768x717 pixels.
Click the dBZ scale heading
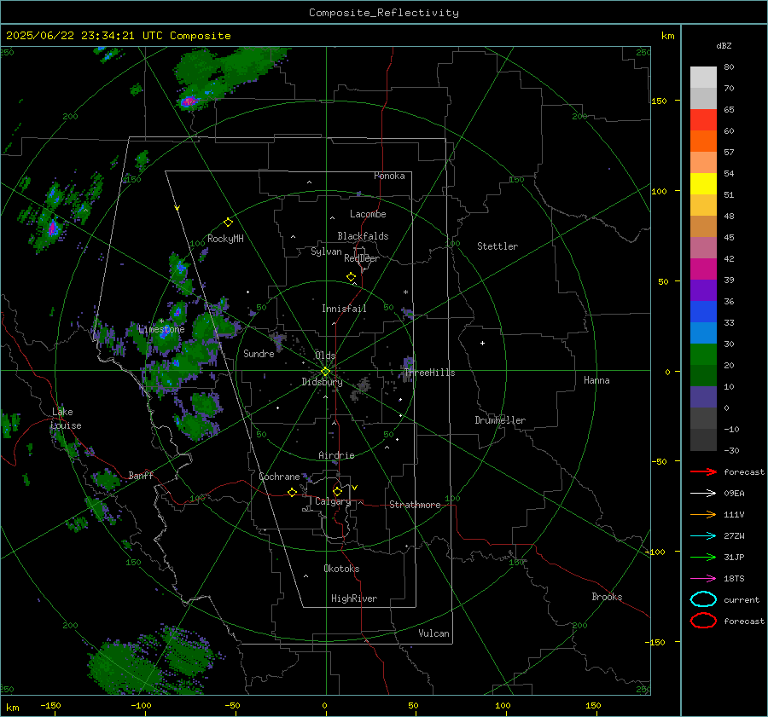click(724, 46)
